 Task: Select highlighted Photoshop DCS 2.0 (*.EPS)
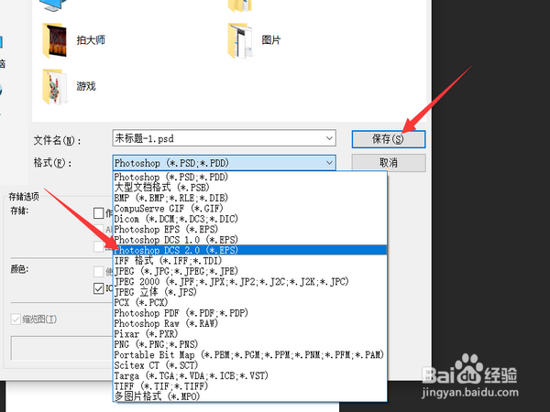(x=250, y=250)
